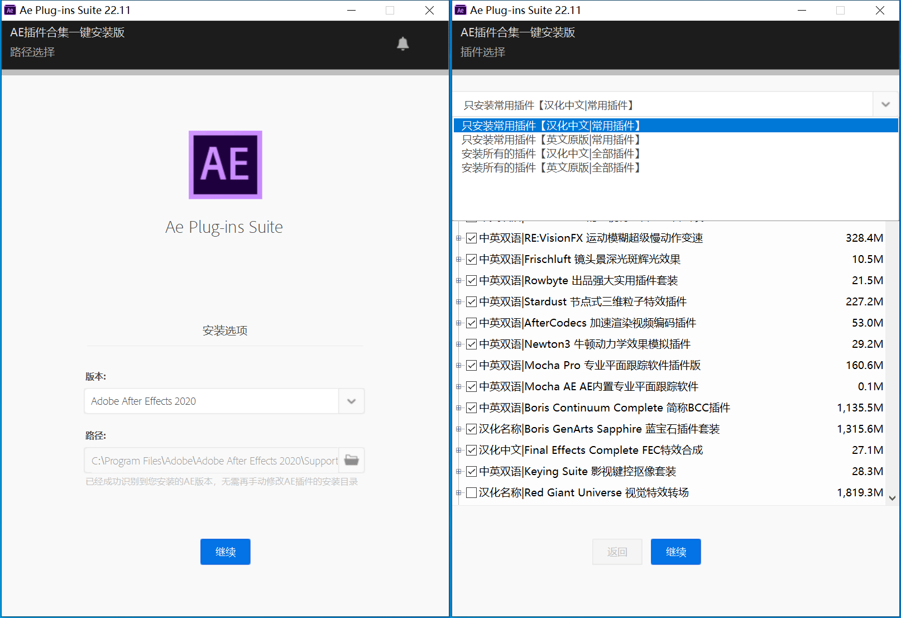901x618 pixels.
Task: Click Rowbyte 出品强大实用插件套装 row text
Action: coord(579,281)
